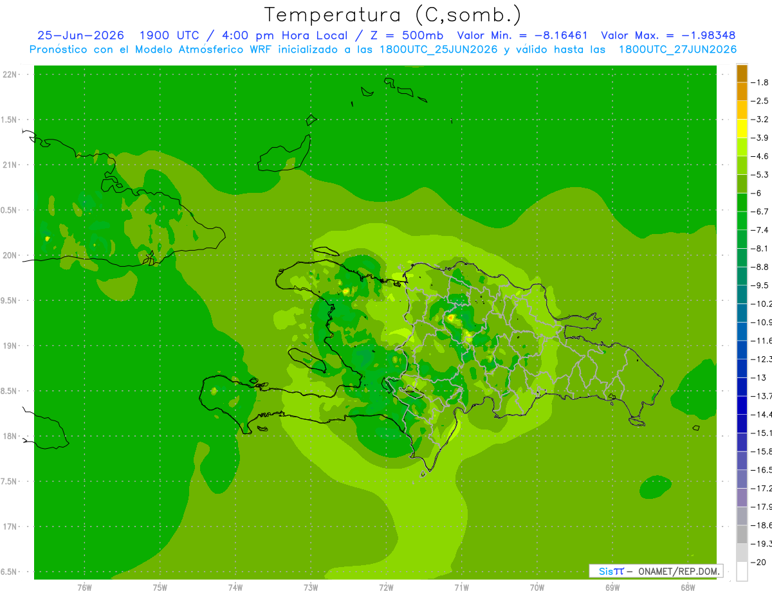Select the "Valor Min. = -8.16461" text
The image size is (772, 596).
point(522,35)
